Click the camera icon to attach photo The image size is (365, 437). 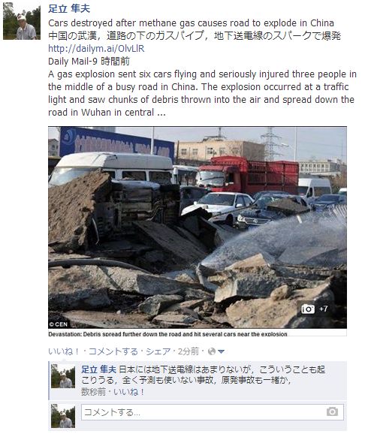click(x=332, y=411)
